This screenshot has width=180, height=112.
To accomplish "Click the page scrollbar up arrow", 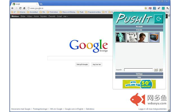I will (169, 15).
